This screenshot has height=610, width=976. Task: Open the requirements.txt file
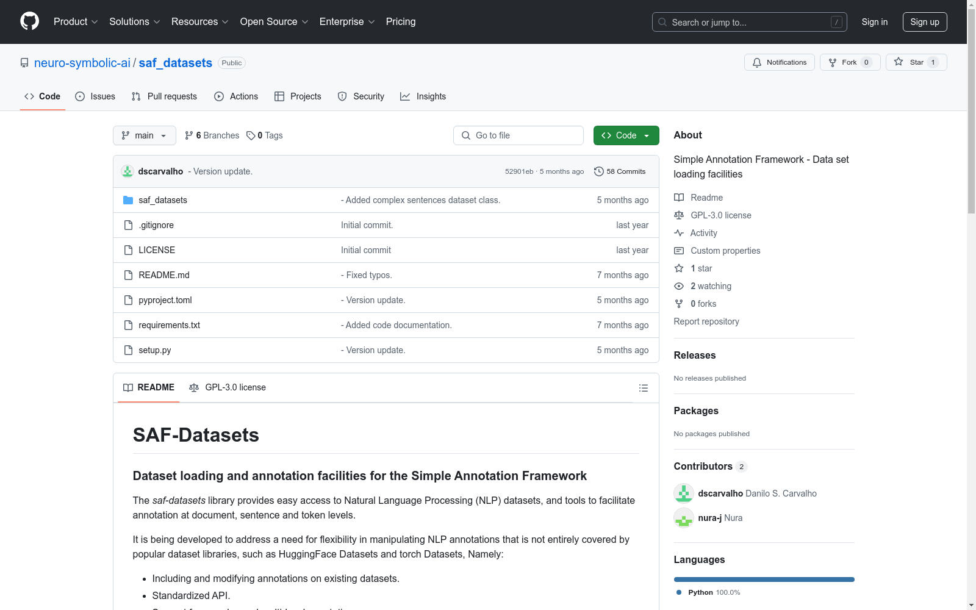click(x=170, y=325)
